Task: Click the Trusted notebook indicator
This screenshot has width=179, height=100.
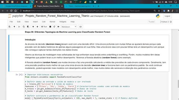Action: (151, 22)
